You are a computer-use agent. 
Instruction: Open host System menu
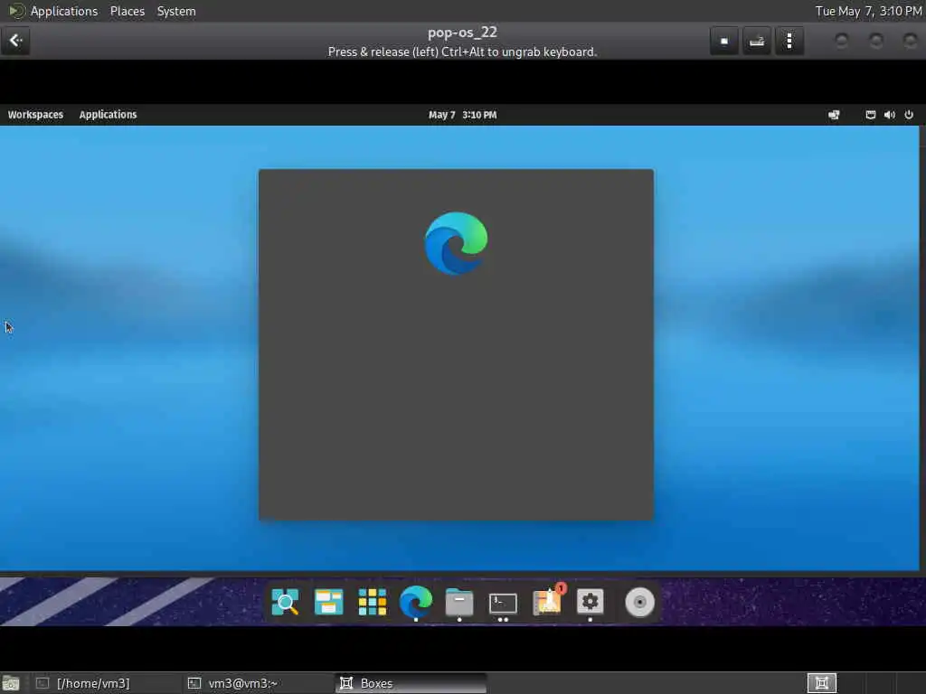point(176,11)
